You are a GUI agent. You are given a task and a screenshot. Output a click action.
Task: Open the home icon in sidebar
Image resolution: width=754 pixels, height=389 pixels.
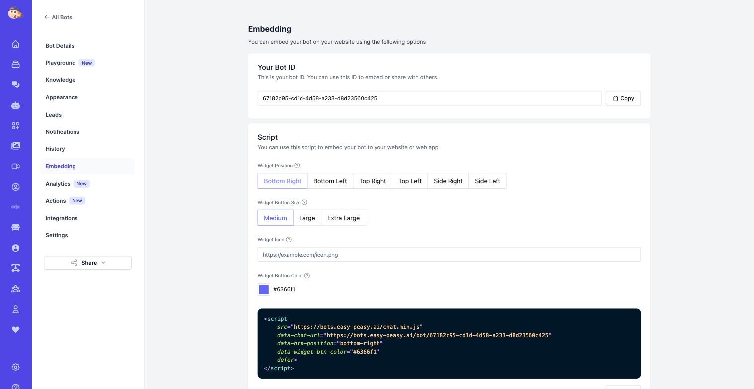15,44
